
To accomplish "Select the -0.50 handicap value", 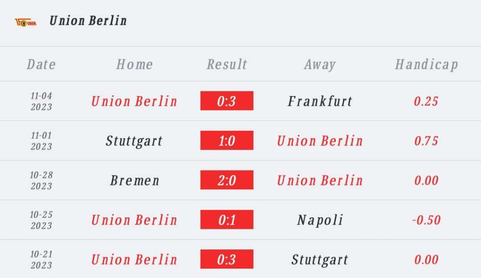I will click(427, 220).
